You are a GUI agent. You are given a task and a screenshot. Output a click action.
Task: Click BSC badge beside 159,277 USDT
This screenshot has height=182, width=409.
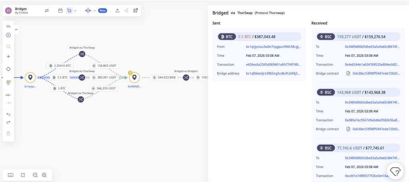click(x=326, y=37)
